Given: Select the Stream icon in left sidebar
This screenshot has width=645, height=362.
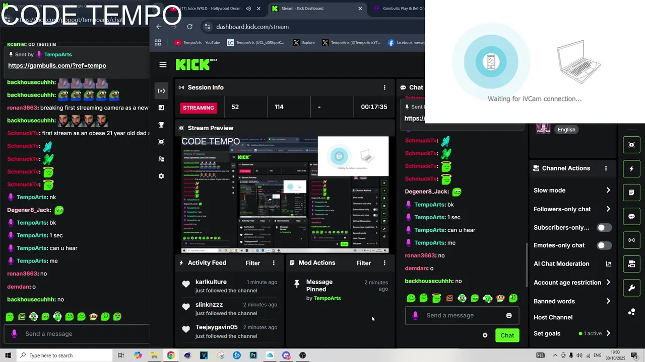Looking at the screenshot, I should [x=161, y=91].
